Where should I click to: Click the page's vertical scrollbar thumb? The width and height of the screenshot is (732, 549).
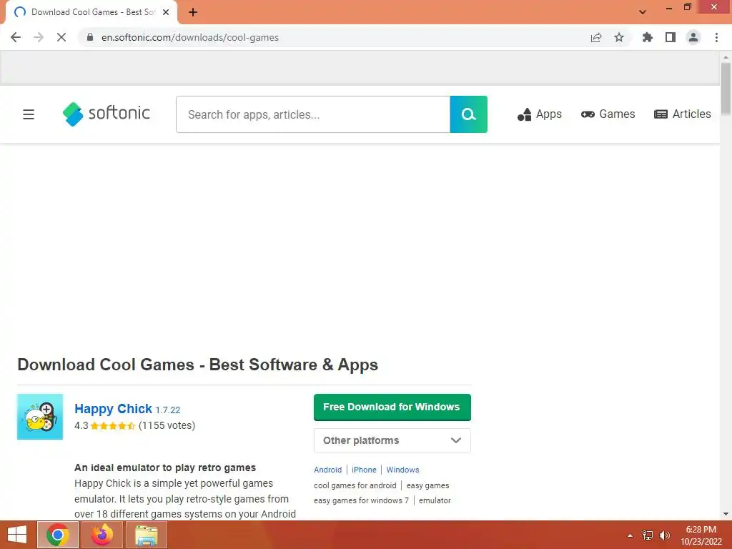(x=726, y=88)
